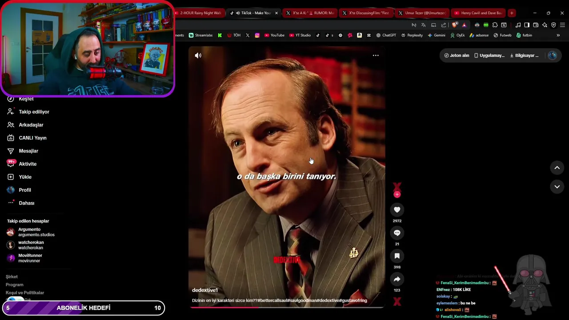Expand Program footer section

tap(14, 285)
